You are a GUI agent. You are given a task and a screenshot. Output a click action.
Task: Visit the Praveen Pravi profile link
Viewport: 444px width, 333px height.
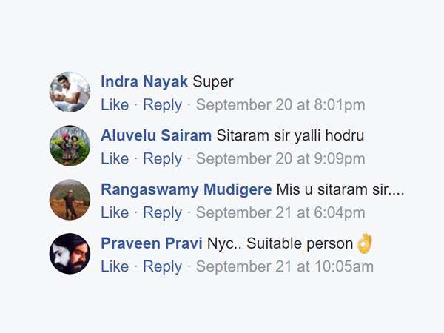(152, 243)
